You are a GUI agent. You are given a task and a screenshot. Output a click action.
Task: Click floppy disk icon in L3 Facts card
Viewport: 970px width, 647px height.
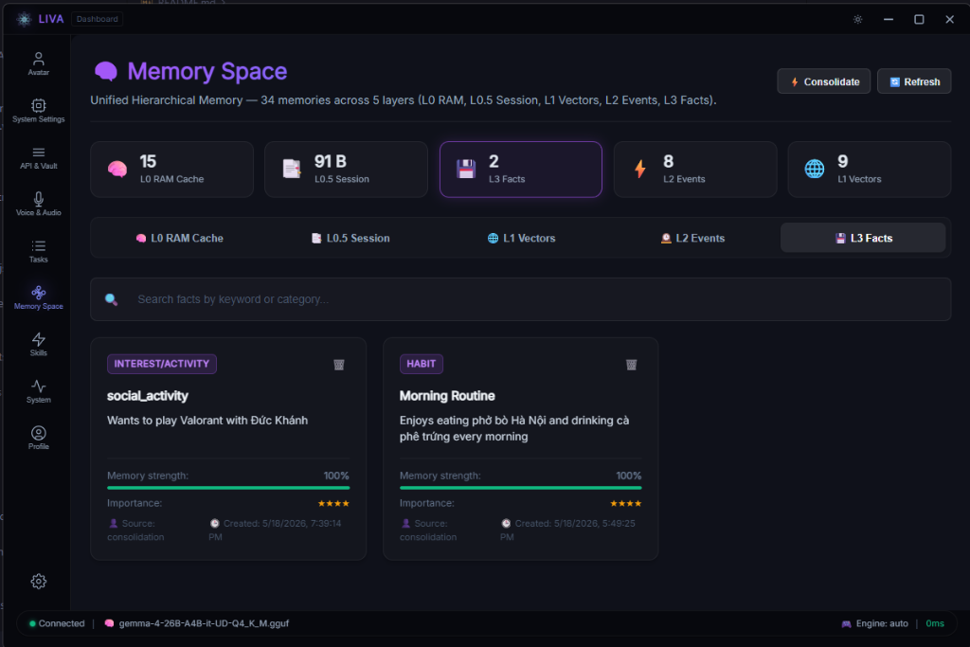coord(466,169)
